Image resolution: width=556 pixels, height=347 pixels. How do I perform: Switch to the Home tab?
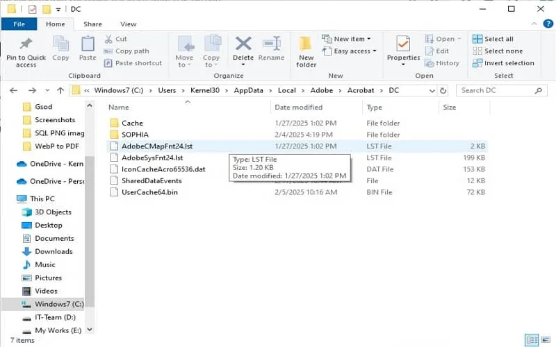click(56, 24)
